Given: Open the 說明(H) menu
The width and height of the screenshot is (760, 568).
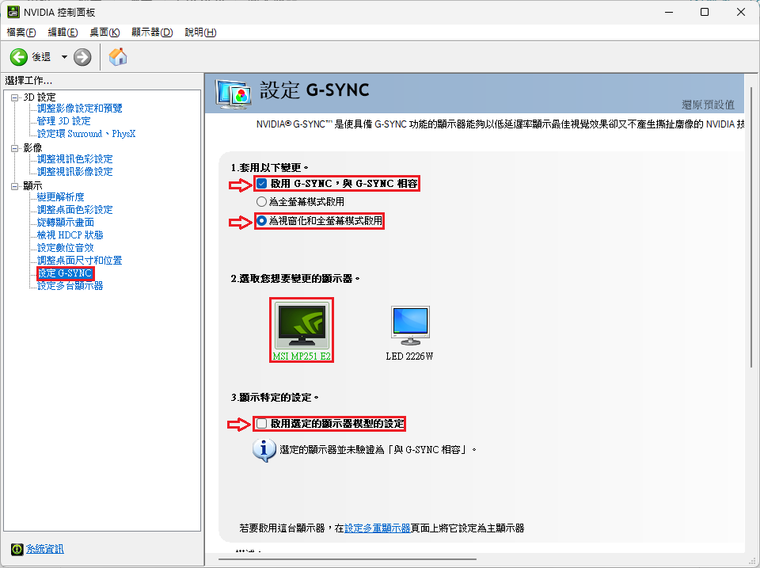Looking at the screenshot, I should (200, 32).
